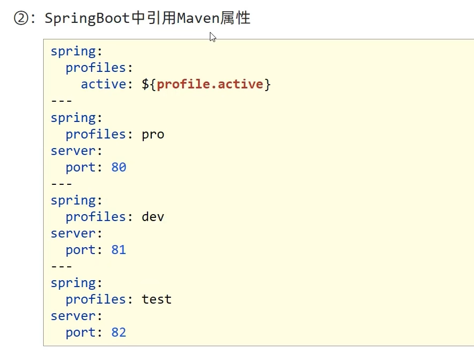Select the "dev" profile value
The height and width of the screenshot is (359, 474).
tap(153, 217)
